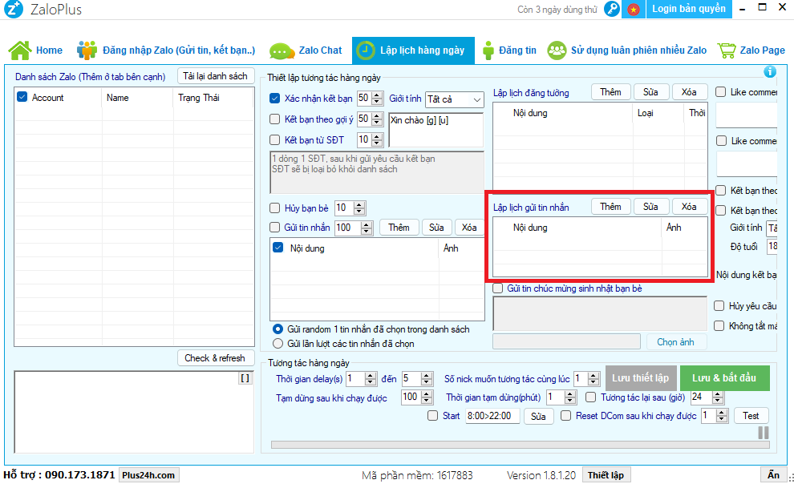Click Sửa in Lập lịch gửi tin nhắn
The width and height of the screenshot is (794, 484).
(650, 207)
